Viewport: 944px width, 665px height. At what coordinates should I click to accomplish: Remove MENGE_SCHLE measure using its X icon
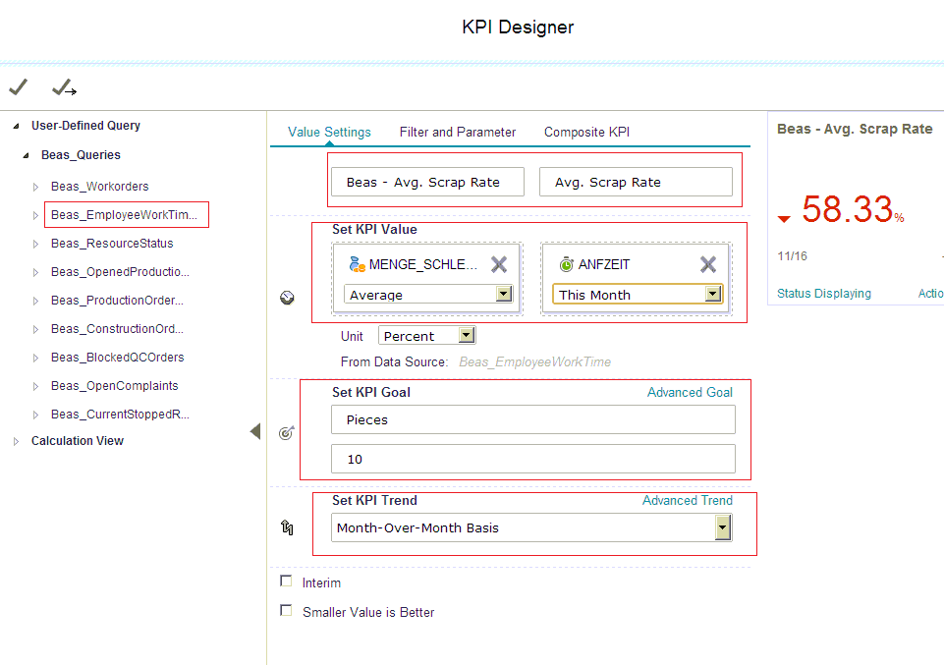click(x=497, y=263)
